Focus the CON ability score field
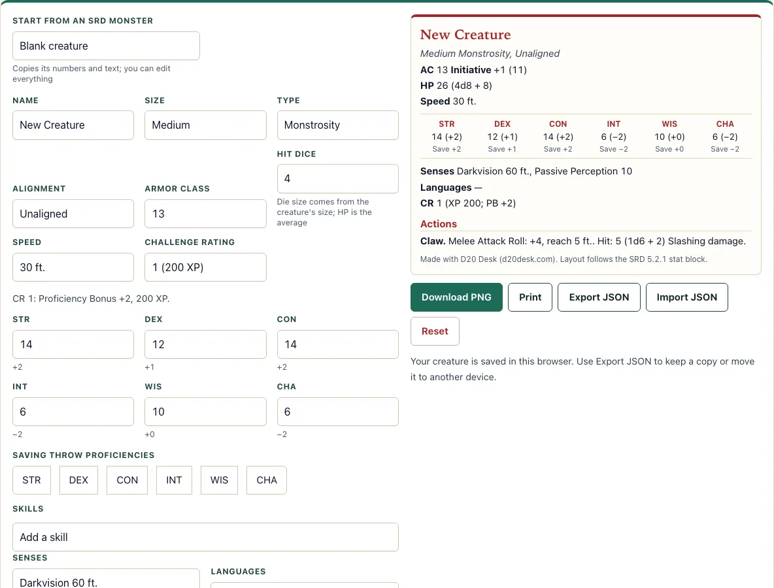The image size is (774, 588). point(337,344)
